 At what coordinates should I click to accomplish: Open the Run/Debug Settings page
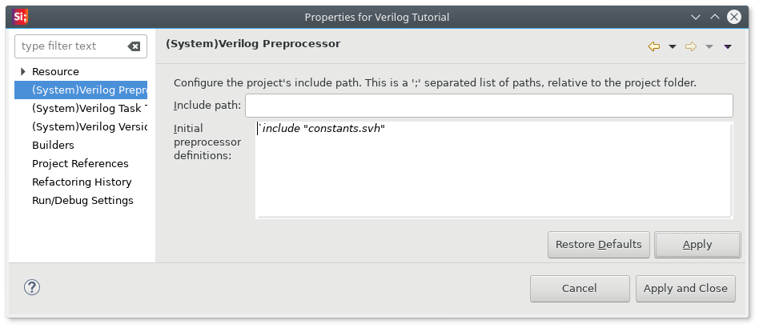pos(82,200)
